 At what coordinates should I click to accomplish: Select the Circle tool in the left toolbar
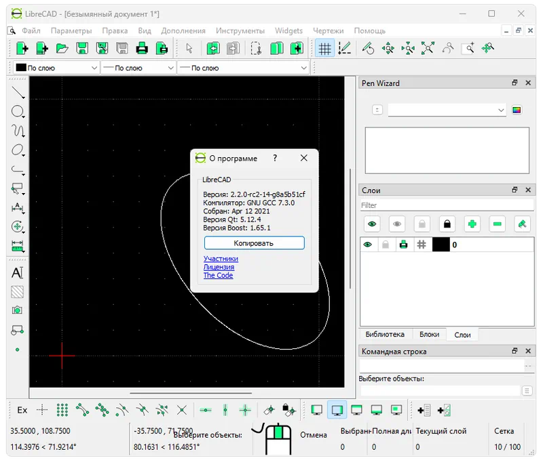[x=18, y=112]
